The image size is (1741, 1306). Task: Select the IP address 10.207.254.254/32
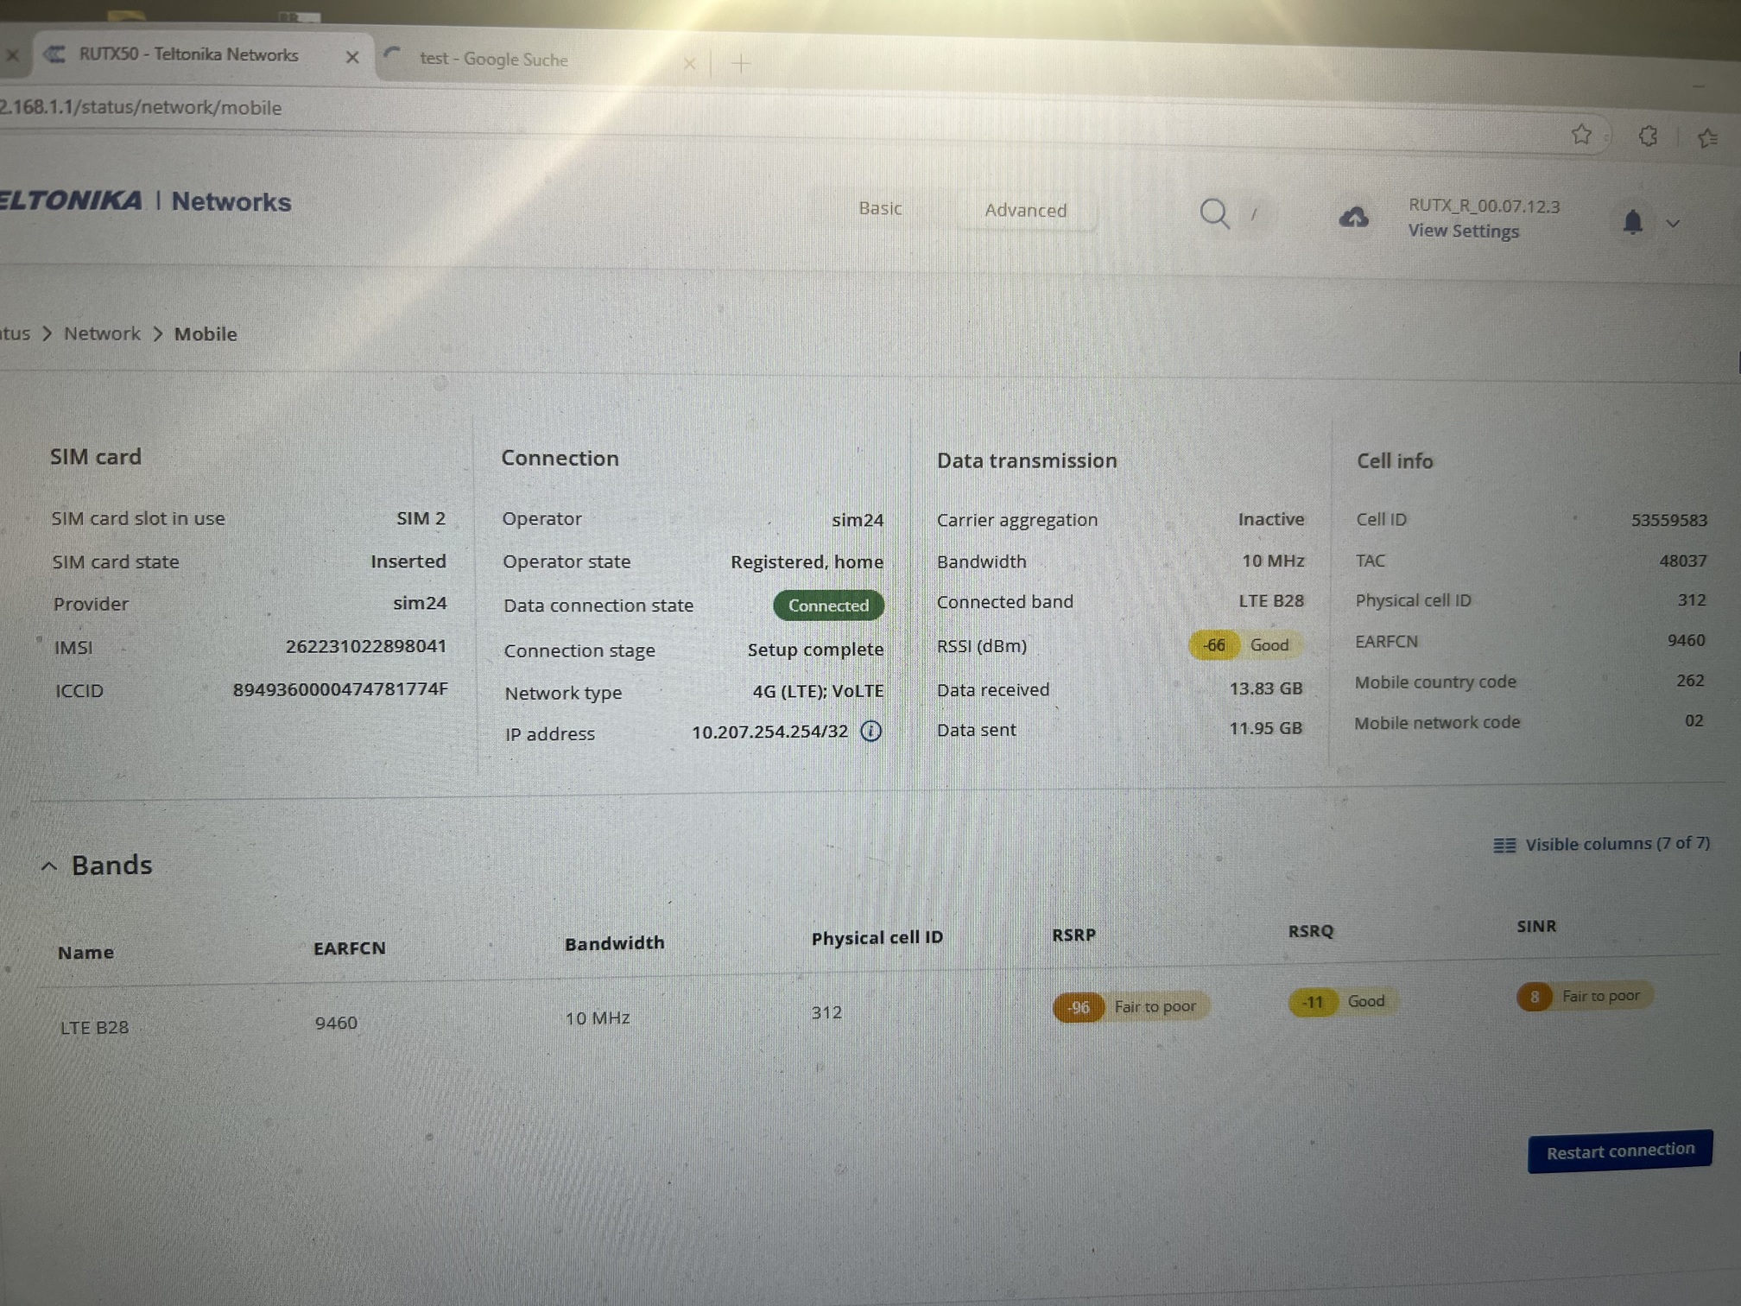tap(769, 732)
